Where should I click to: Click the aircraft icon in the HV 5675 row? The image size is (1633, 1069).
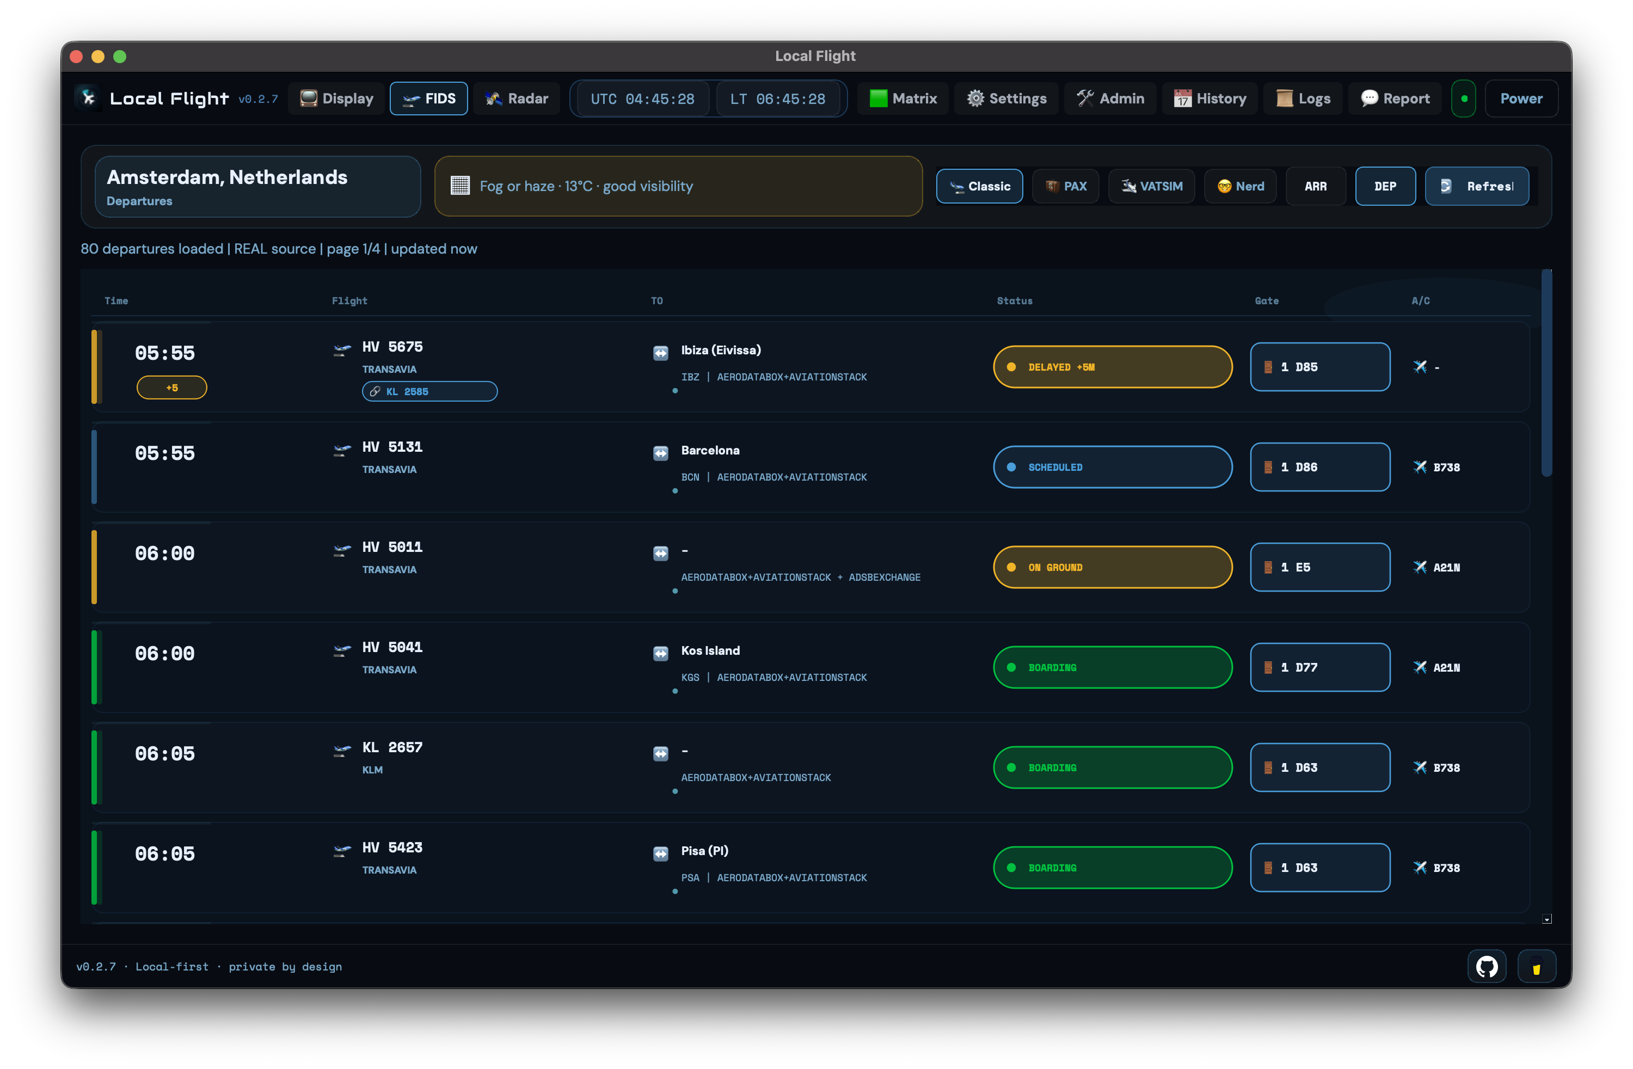(x=1420, y=366)
